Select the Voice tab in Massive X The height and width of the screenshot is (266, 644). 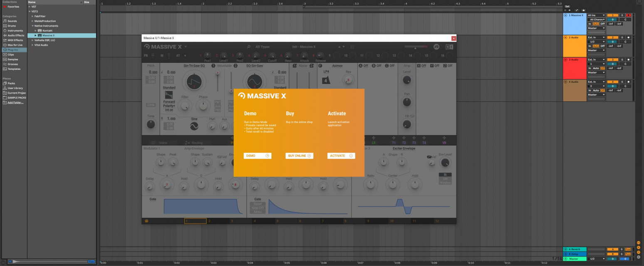click(x=163, y=143)
